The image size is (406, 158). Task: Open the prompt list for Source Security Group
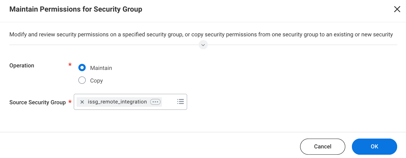(181, 101)
